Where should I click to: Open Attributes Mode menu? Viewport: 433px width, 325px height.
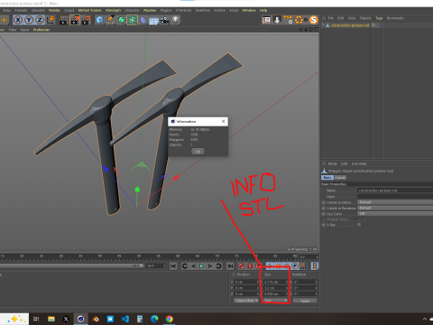point(332,163)
